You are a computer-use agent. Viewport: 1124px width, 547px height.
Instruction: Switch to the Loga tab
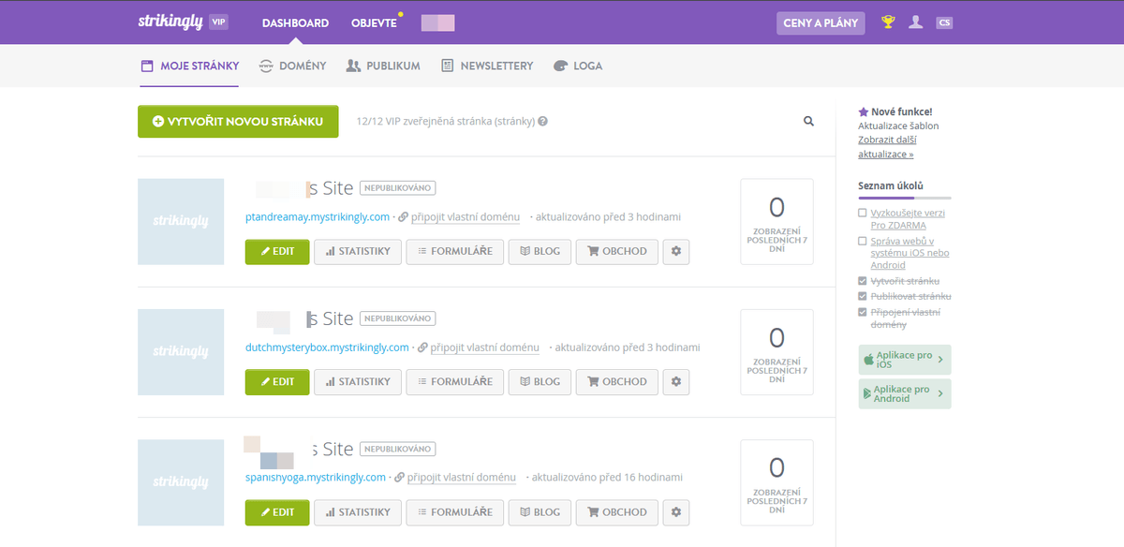point(578,66)
